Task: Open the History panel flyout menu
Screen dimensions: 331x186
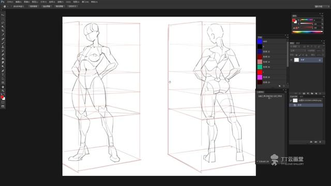Action: click(324, 97)
